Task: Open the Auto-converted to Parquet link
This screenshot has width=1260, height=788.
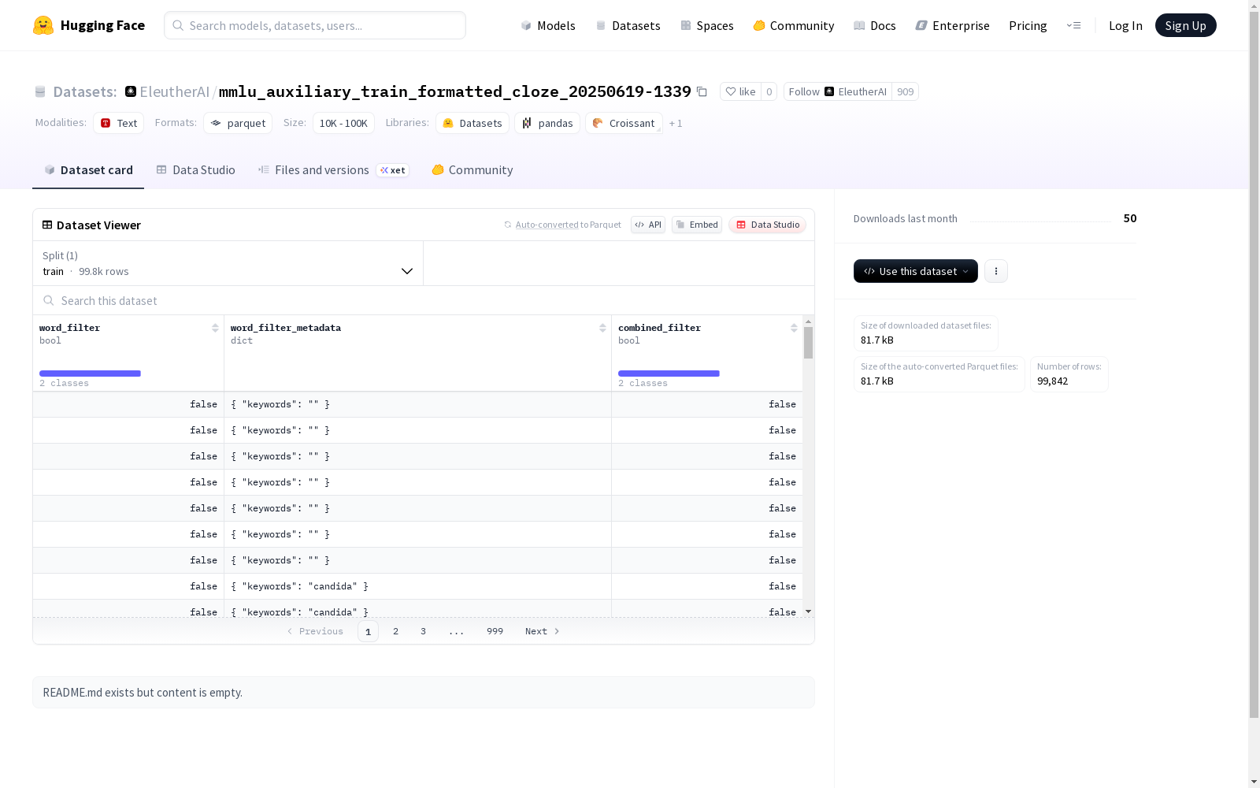Action: pos(562,225)
